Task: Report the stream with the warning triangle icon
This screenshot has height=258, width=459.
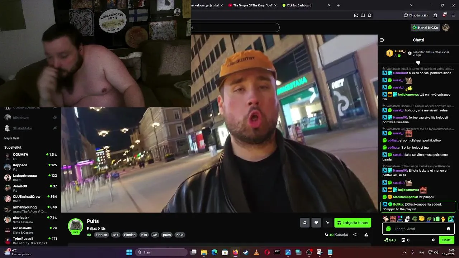Action: point(366,235)
